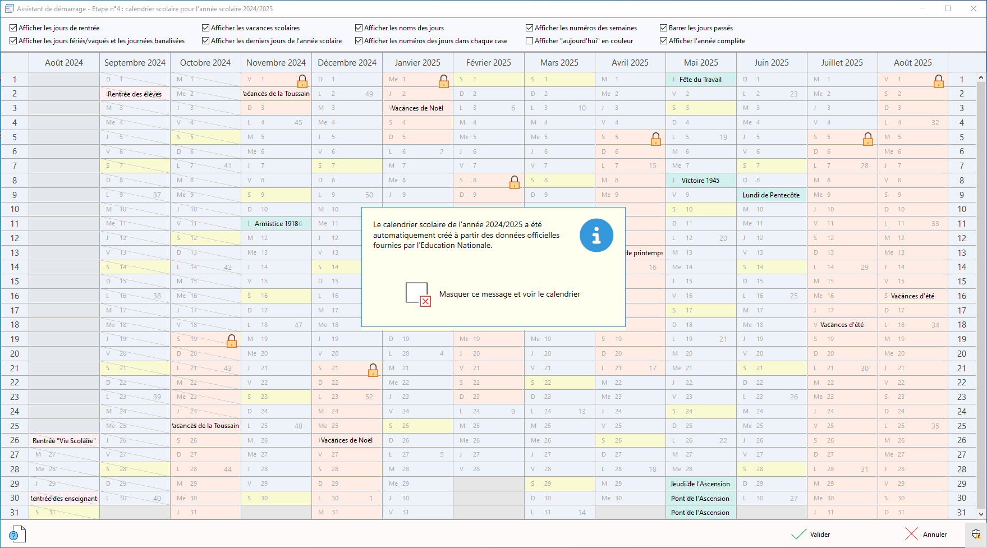Screen dimensions: 987x548
Task: Click Masquer ce message et voir le calendrier
Action: 509,294
